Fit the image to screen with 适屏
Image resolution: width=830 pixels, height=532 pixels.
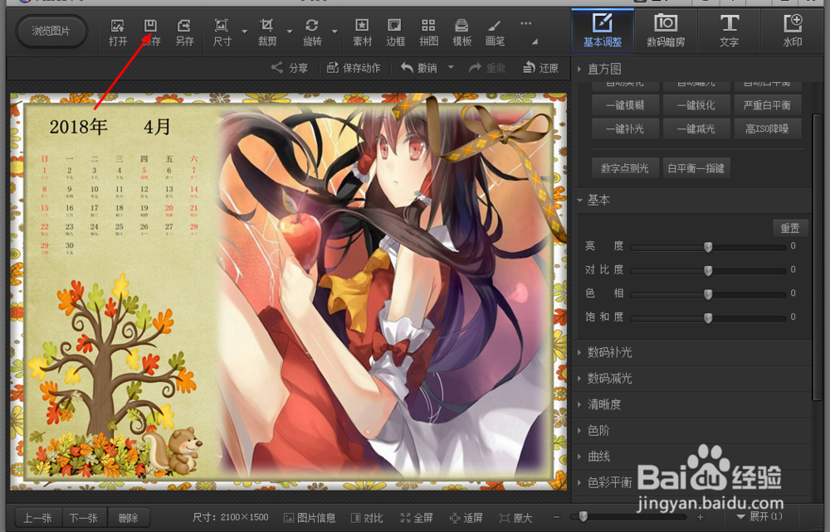[x=466, y=518]
